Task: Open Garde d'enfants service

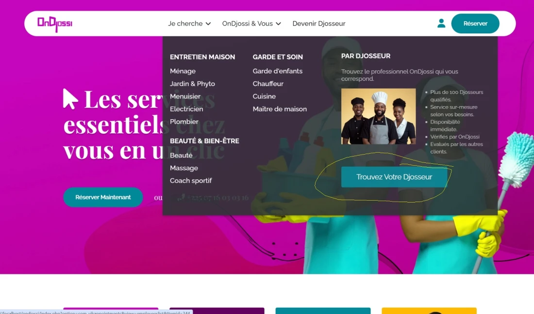Action: tap(277, 71)
